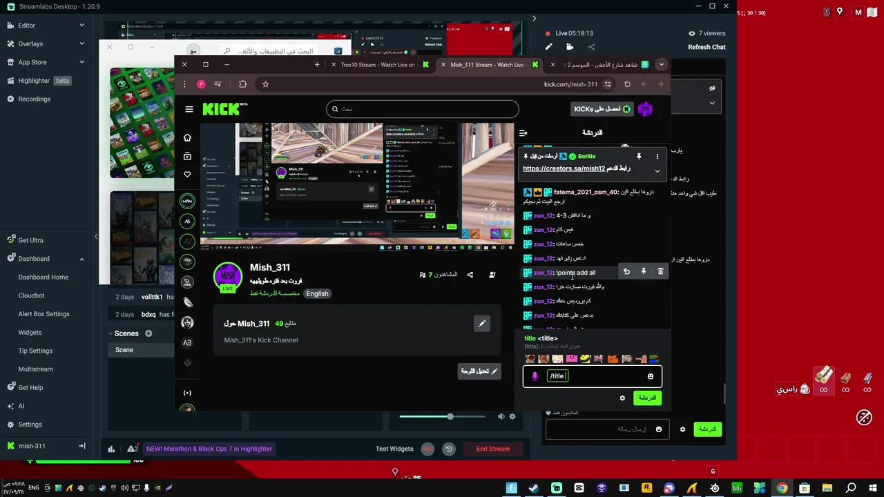Open browser tab search dropdown

(x=661, y=65)
